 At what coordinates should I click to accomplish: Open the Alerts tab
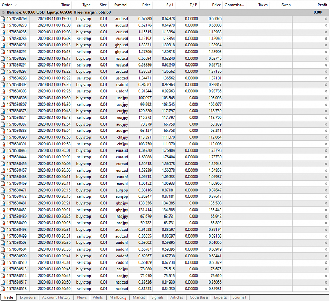click(x=98, y=297)
